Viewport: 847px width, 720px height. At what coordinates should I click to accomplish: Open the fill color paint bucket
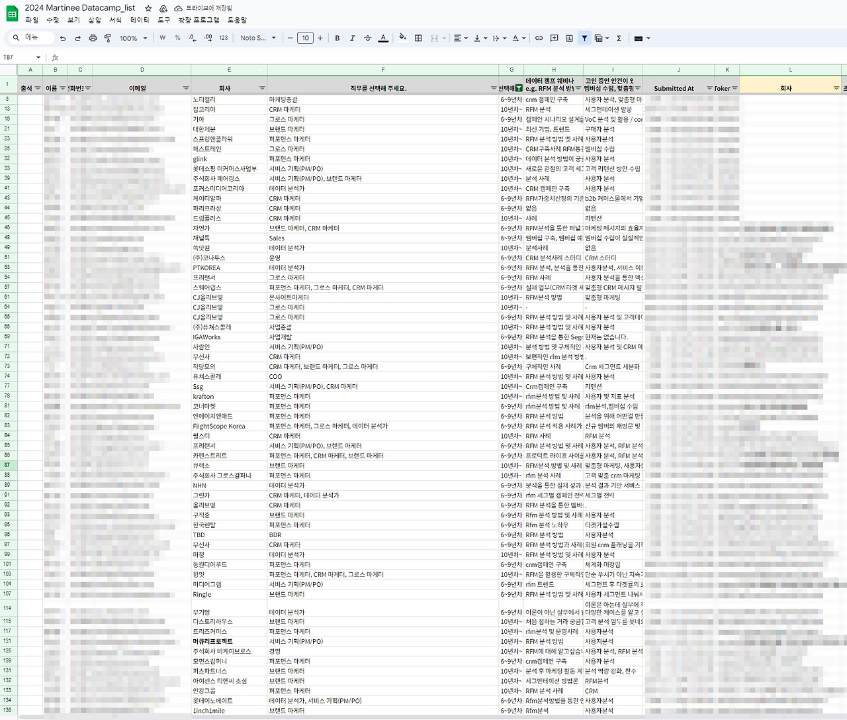[402, 38]
